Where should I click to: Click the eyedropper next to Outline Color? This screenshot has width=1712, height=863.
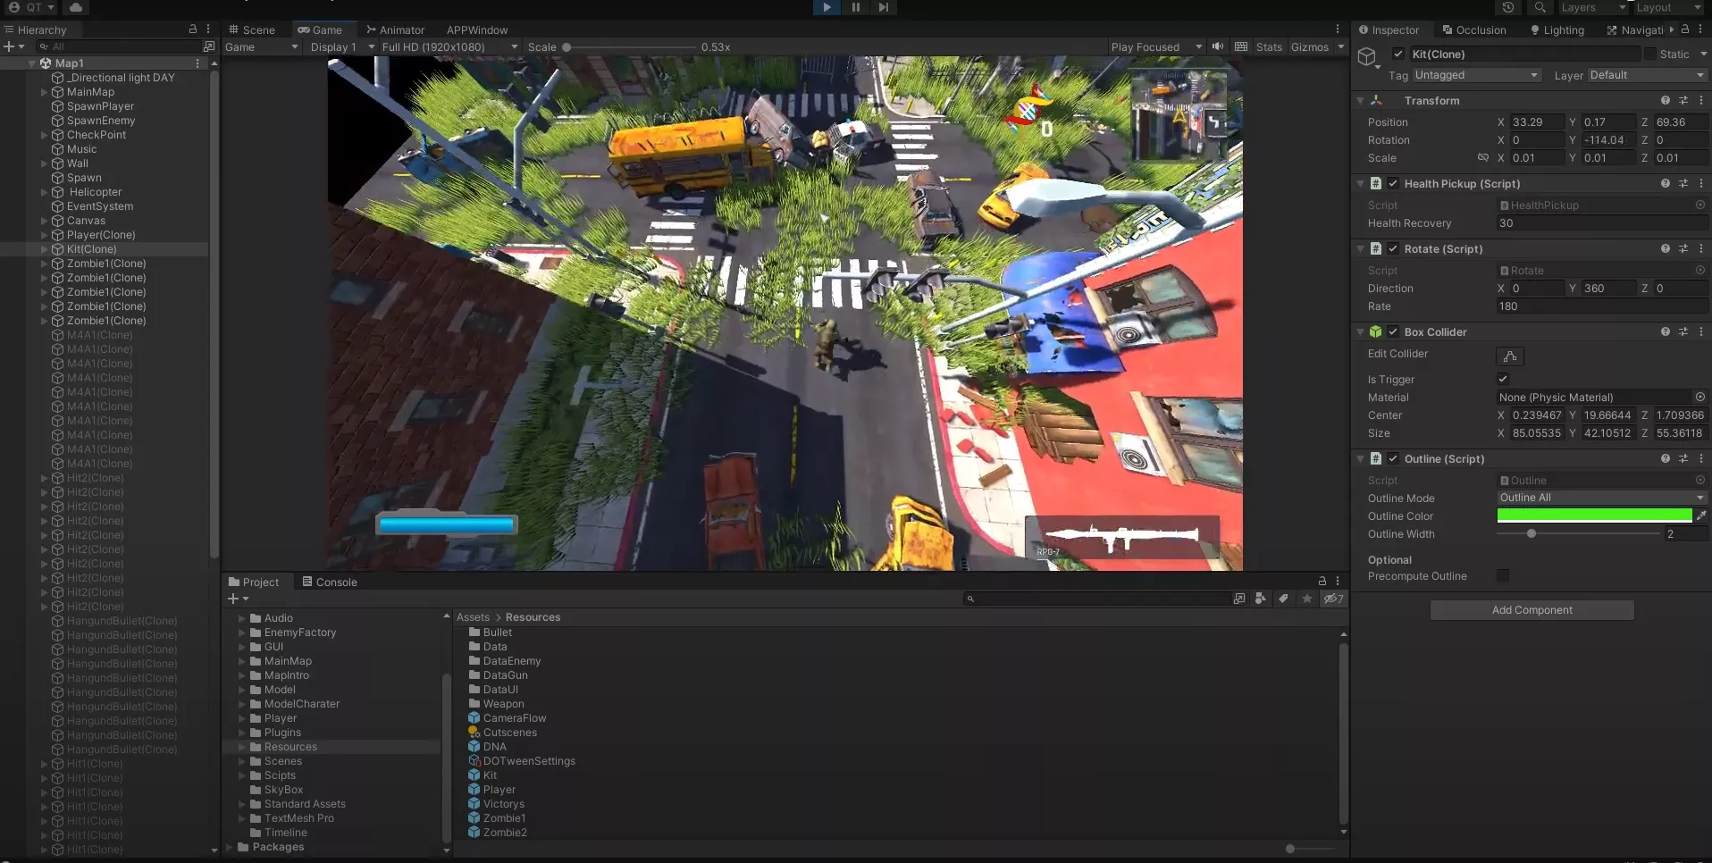[x=1701, y=515]
